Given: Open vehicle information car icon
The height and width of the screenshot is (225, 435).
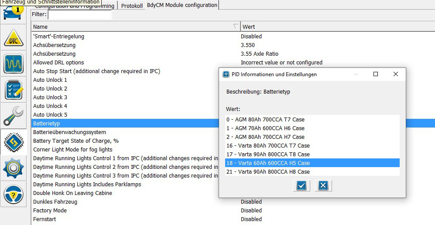Looking at the screenshot, I should tap(14, 13).
